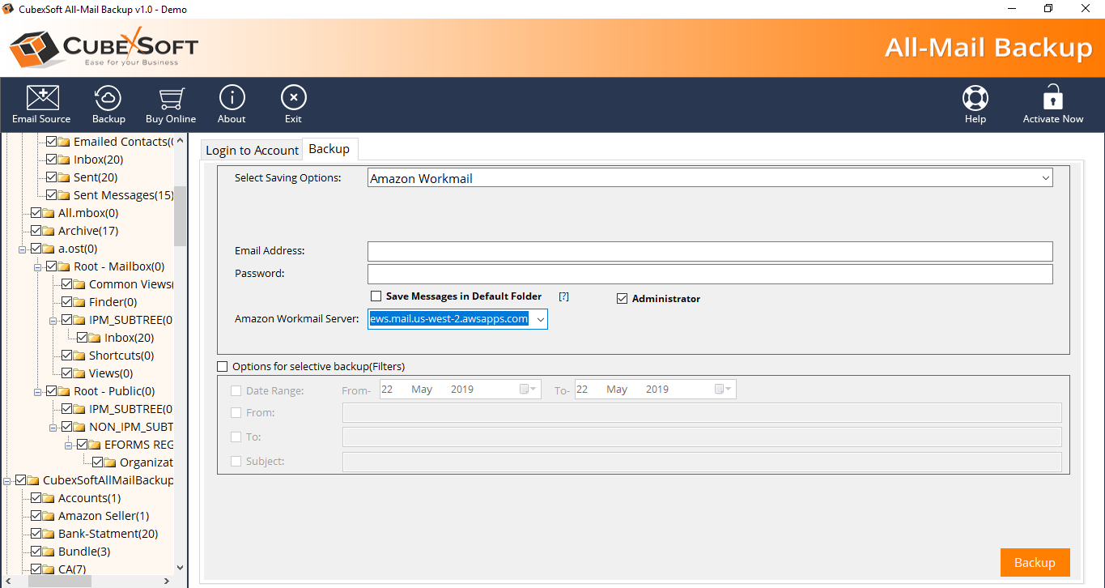Image resolution: width=1105 pixels, height=588 pixels.
Task: Click the Subject filter text field
Action: (x=702, y=462)
